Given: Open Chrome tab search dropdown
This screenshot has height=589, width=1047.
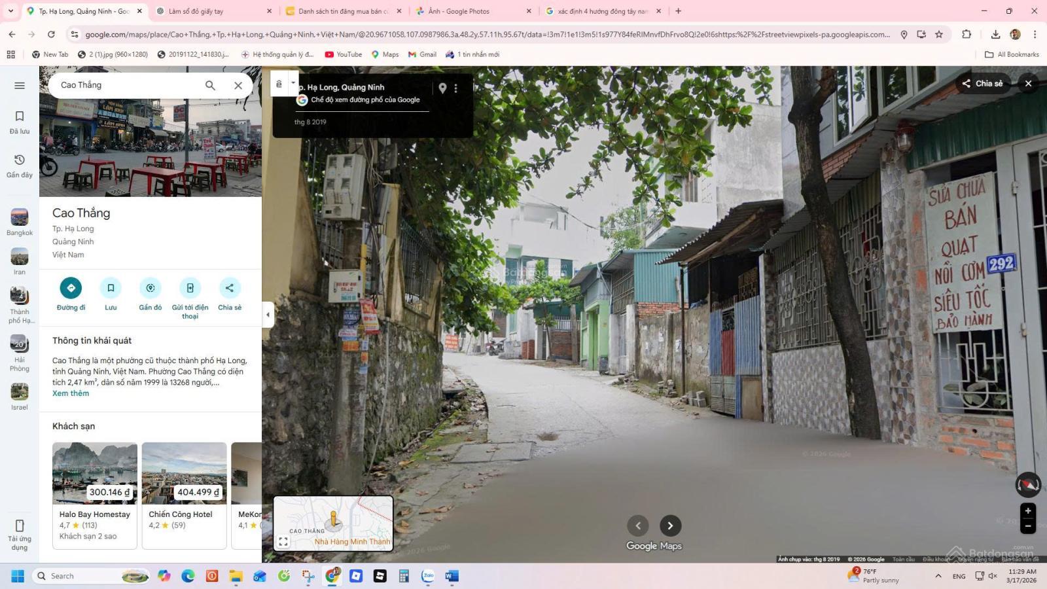Looking at the screenshot, I should pos(12,11).
